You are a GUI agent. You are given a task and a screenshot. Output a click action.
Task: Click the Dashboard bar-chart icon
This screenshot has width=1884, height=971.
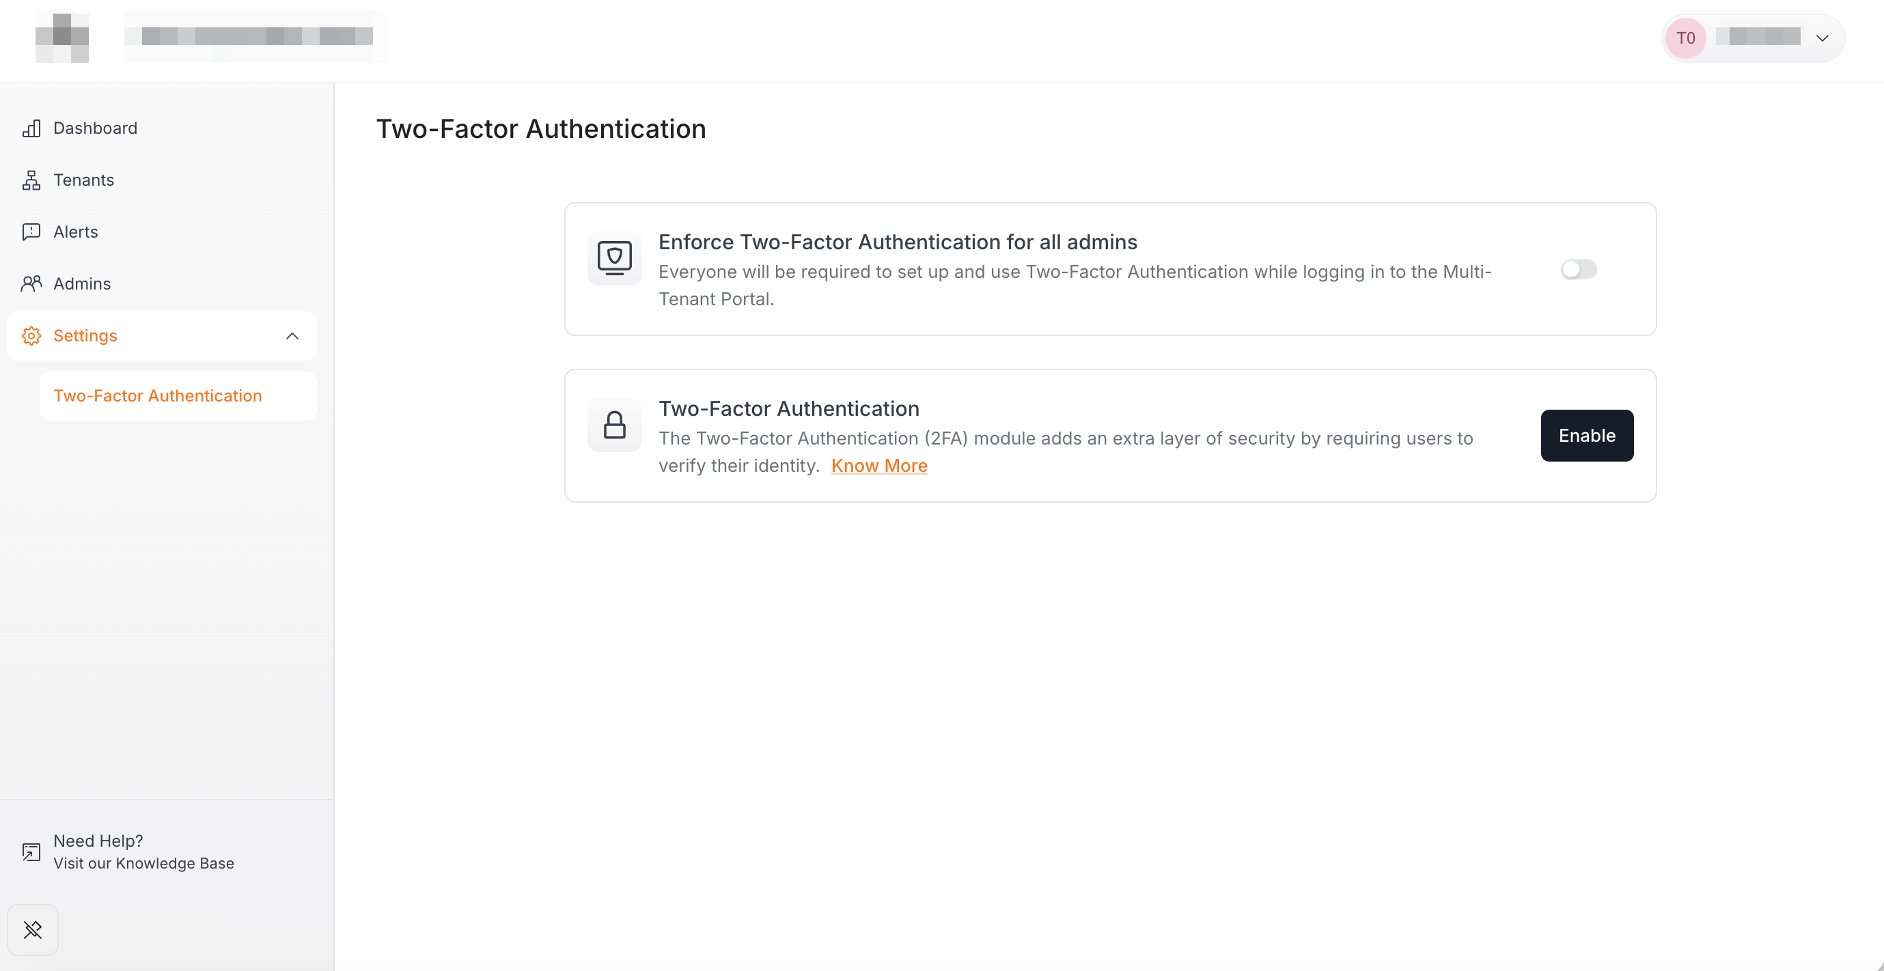point(31,128)
